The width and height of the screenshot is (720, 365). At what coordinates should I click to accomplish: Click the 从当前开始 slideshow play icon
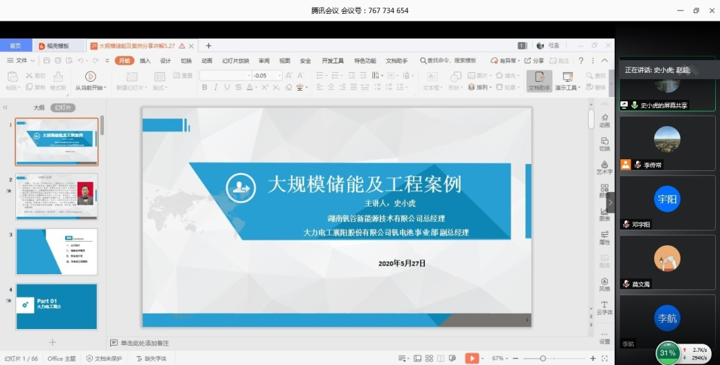point(90,76)
